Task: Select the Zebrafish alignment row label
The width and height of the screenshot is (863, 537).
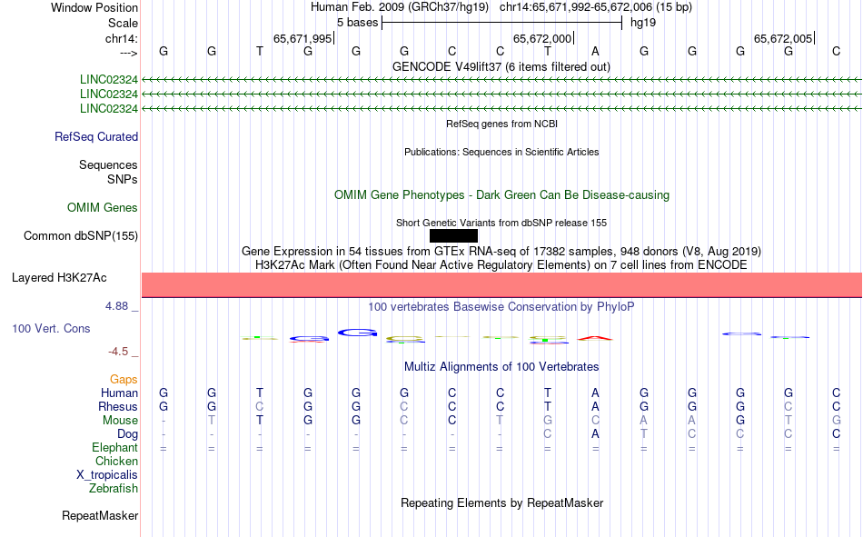Action: 114,489
